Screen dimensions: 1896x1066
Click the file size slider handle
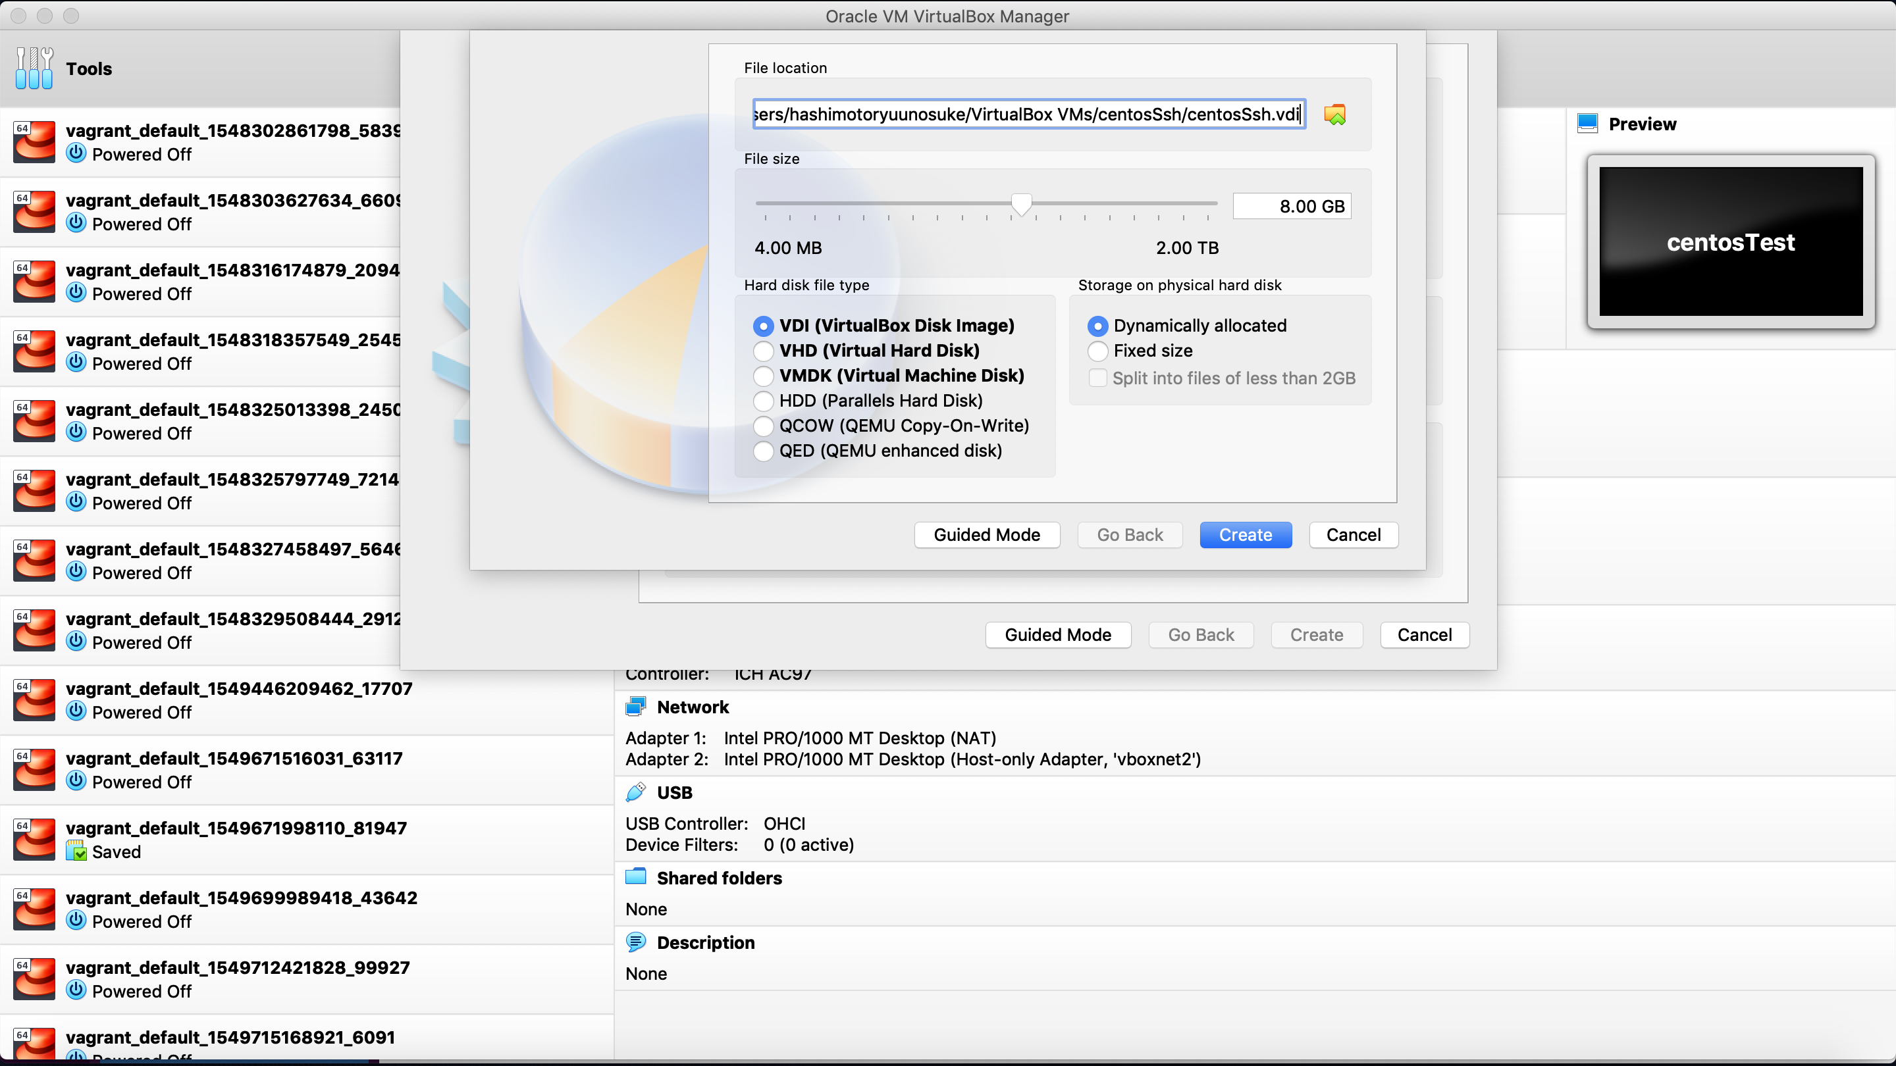click(1021, 205)
